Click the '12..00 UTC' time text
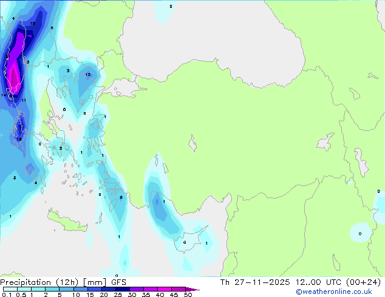 [318, 282]
